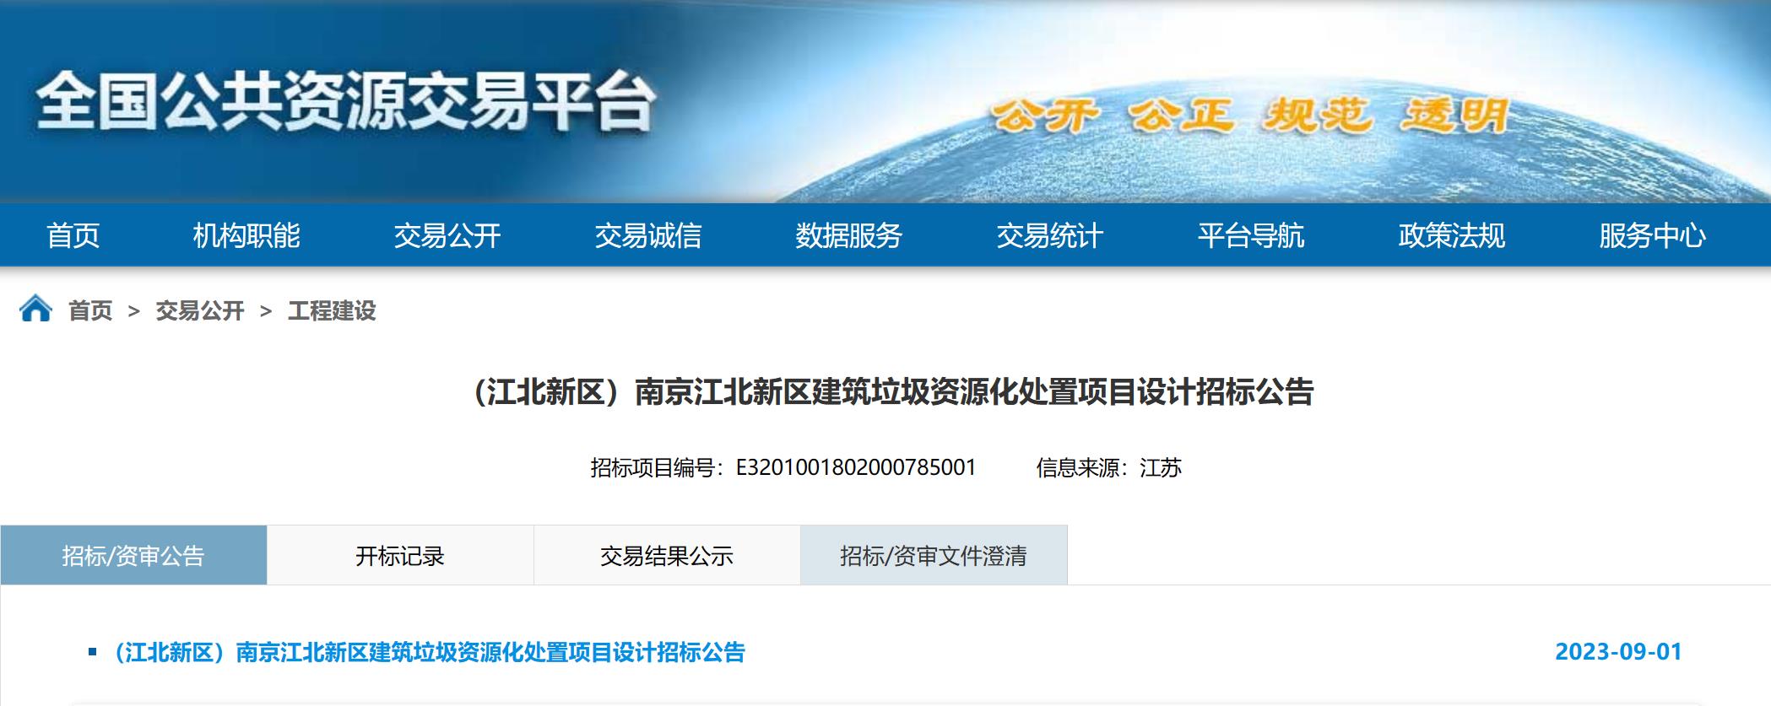Go to 平台导航 menu item
Screen dimensions: 1771x706
[1251, 235]
